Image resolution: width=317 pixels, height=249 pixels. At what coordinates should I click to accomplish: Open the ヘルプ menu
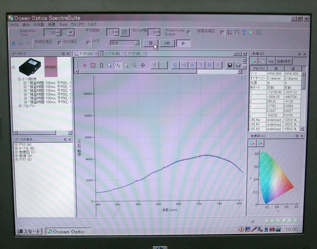coord(92,24)
